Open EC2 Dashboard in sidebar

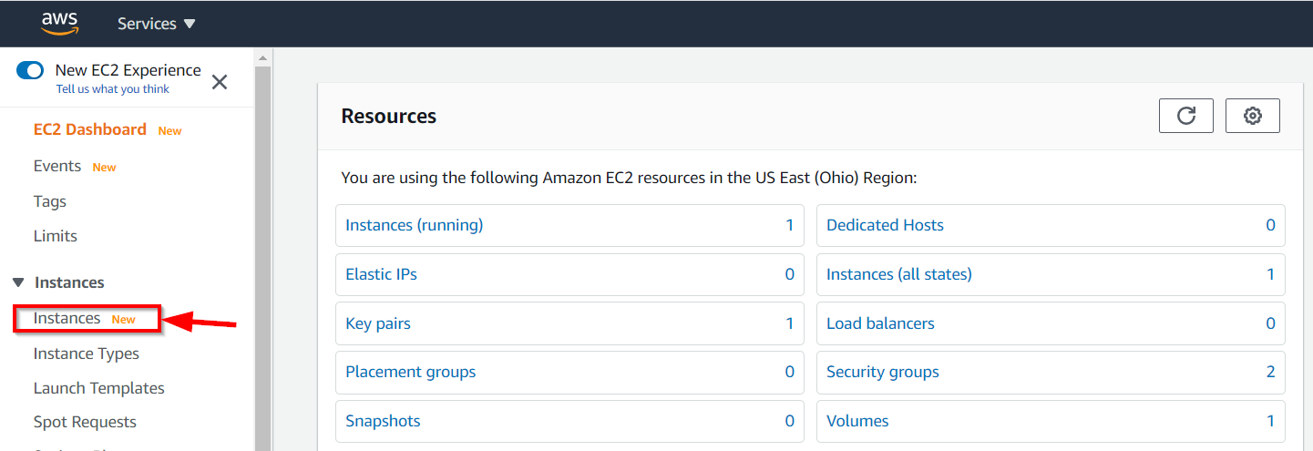click(90, 129)
